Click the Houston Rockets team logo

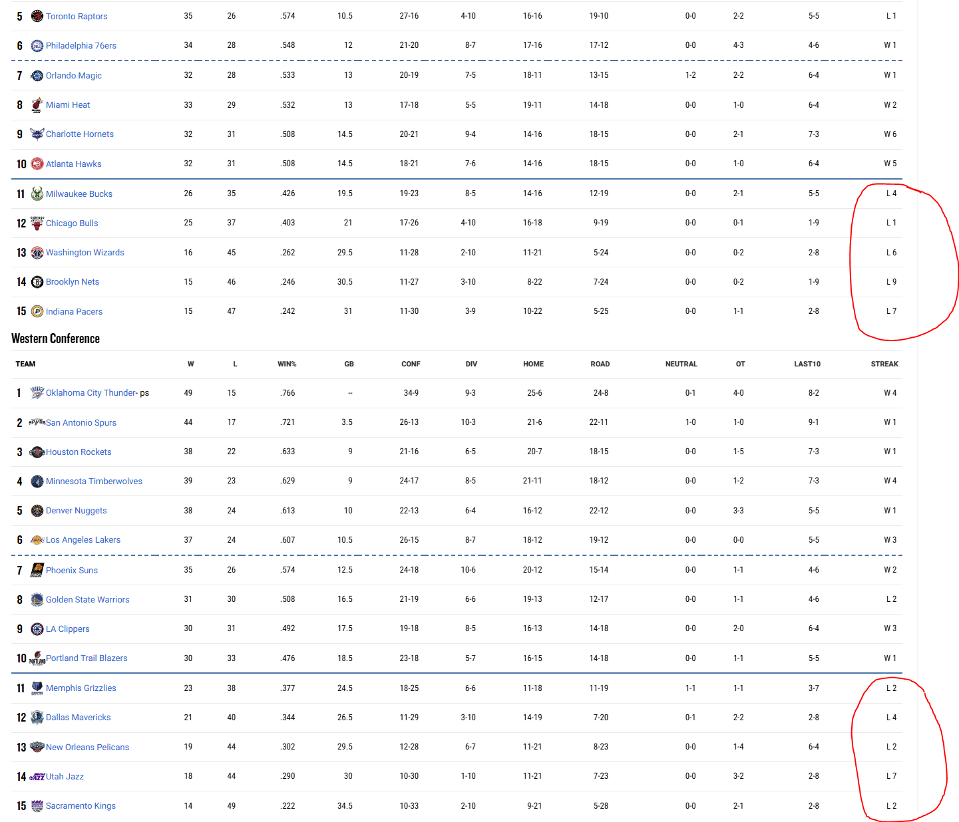click(37, 452)
